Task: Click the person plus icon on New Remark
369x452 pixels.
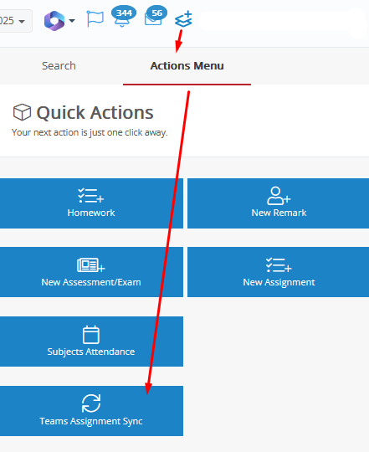Action: (279, 196)
